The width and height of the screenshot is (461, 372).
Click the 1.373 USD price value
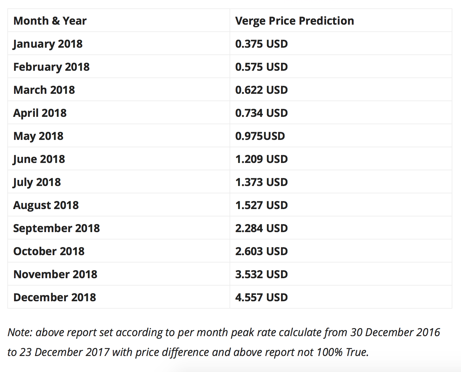tap(262, 182)
